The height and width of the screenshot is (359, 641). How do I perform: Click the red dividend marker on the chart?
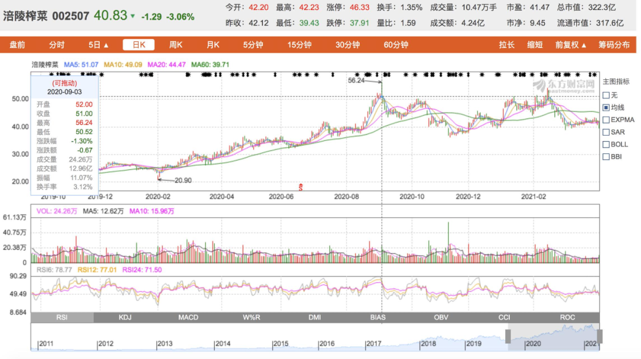(x=301, y=187)
